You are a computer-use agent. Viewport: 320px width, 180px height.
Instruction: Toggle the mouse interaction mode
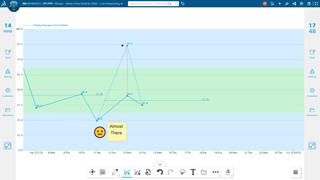pos(228,172)
